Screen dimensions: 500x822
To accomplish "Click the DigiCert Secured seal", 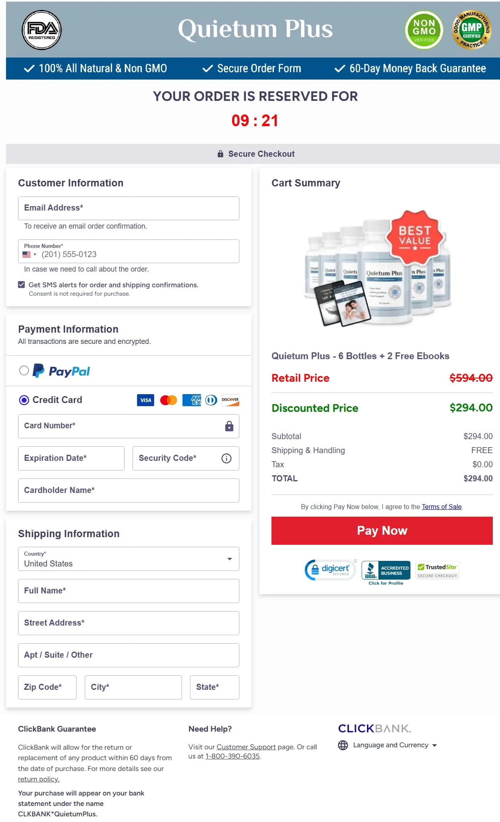I will (330, 570).
